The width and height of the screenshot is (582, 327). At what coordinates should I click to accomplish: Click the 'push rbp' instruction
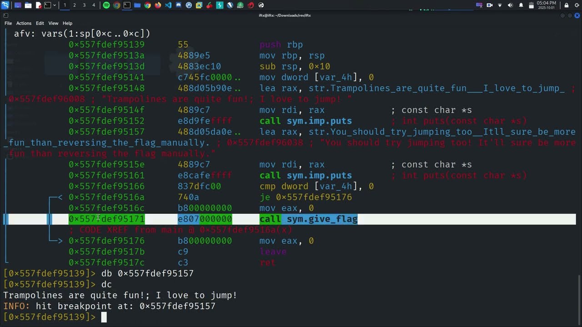click(x=281, y=45)
